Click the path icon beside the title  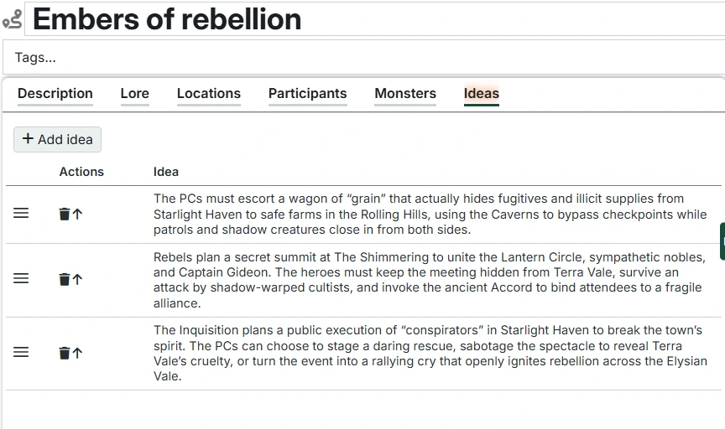coord(13,19)
